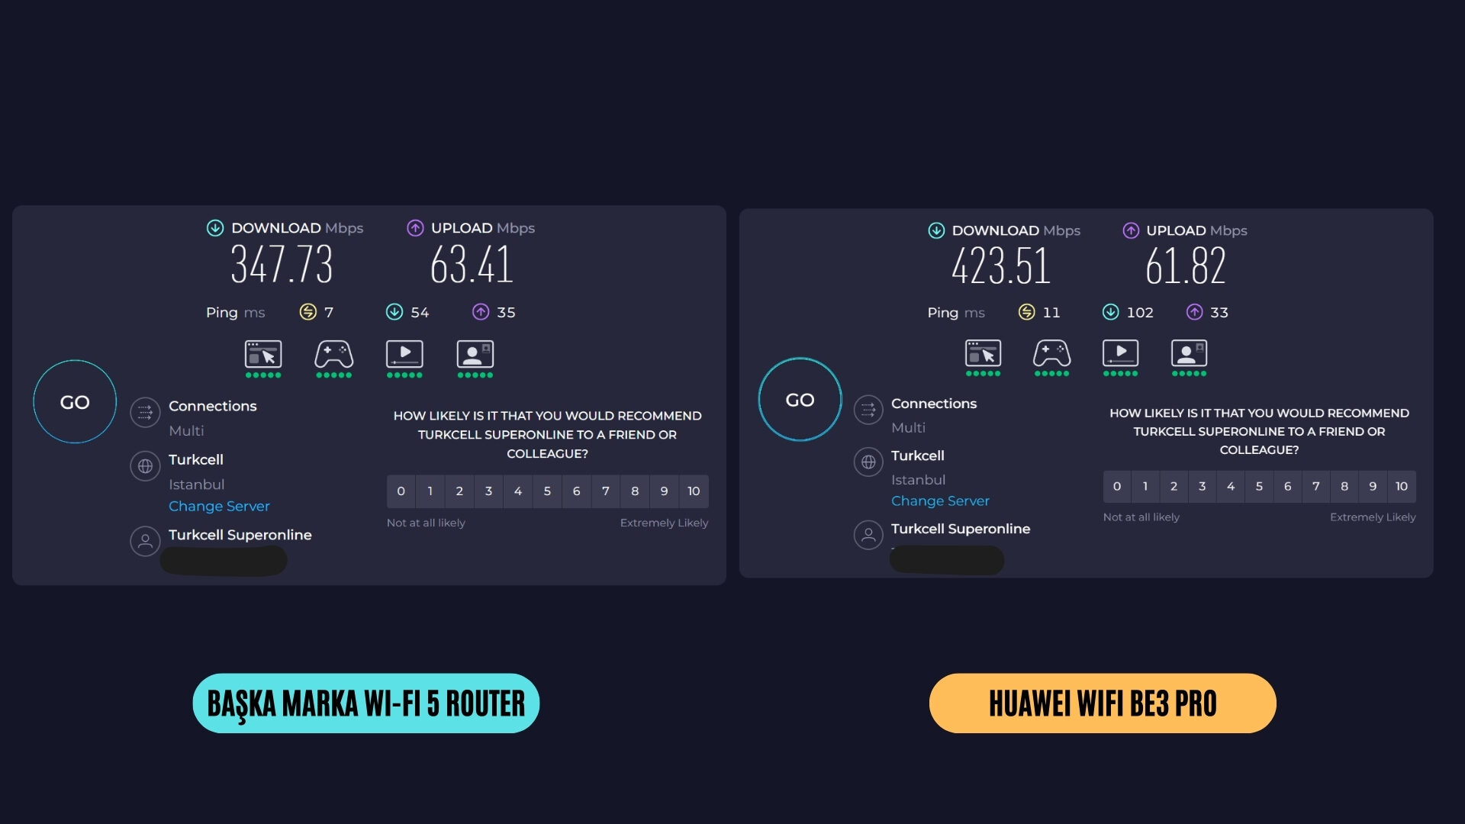Click the upload arrow icon in left panel header
This screenshot has height=824, width=1465.
tap(415, 227)
